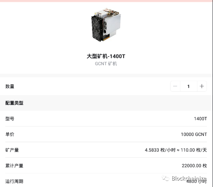Click the 型号 row label
This screenshot has width=213, height=187.
click(x=10, y=119)
